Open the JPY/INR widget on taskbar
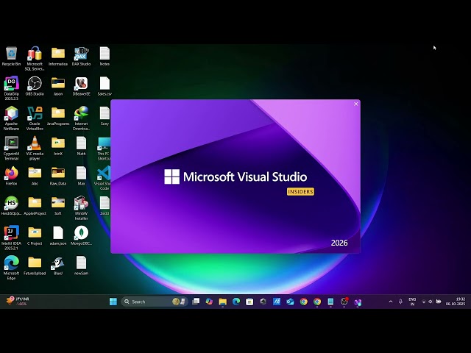Viewport: 471px width, 353px height. [18, 302]
